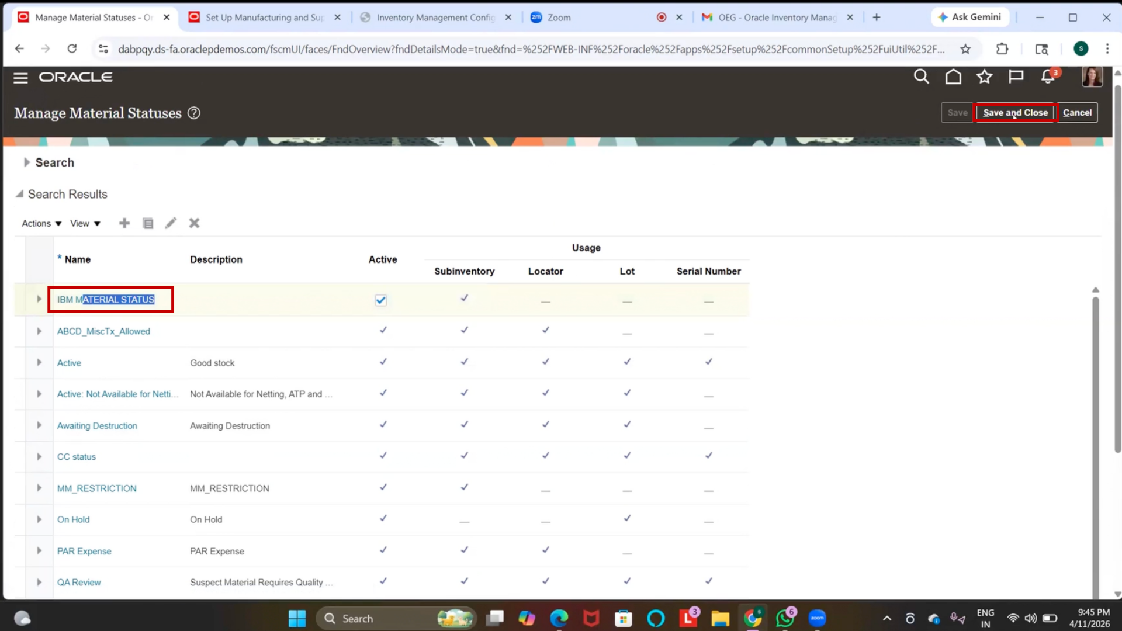Screen dimensions: 1122x631
Task: Open the MM_RESTRICTION status link
Action: tap(97, 488)
